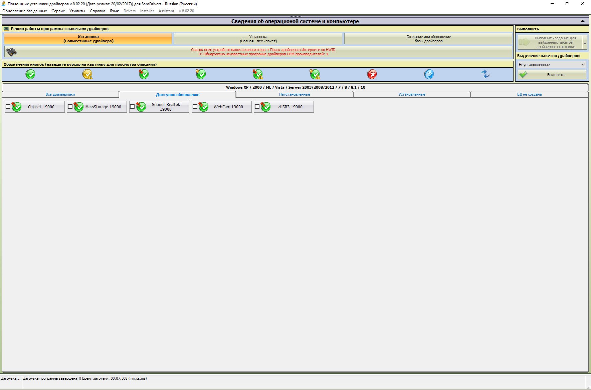Check the Chipset 19000 checkbox
The width and height of the screenshot is (591, 390).
click(x=8, y=107)
